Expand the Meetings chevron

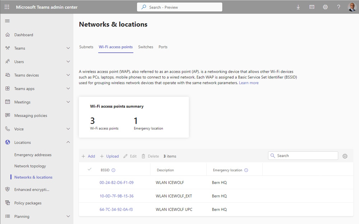click(x=68, y=102)
